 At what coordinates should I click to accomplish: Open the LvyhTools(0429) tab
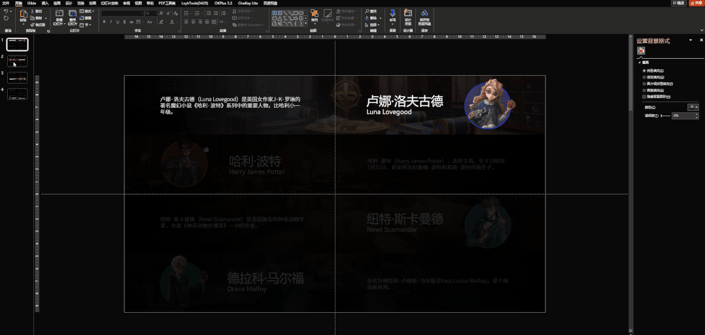pos(194,3)
